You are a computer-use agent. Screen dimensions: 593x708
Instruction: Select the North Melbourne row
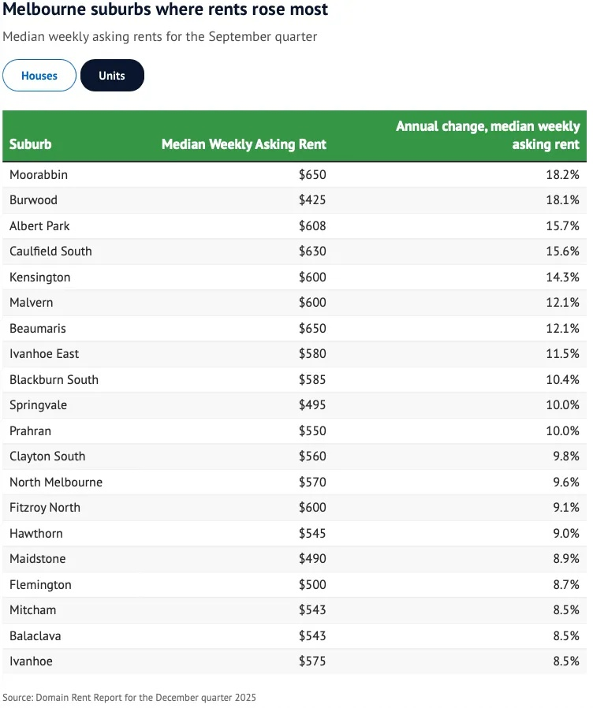pos(56,482)
